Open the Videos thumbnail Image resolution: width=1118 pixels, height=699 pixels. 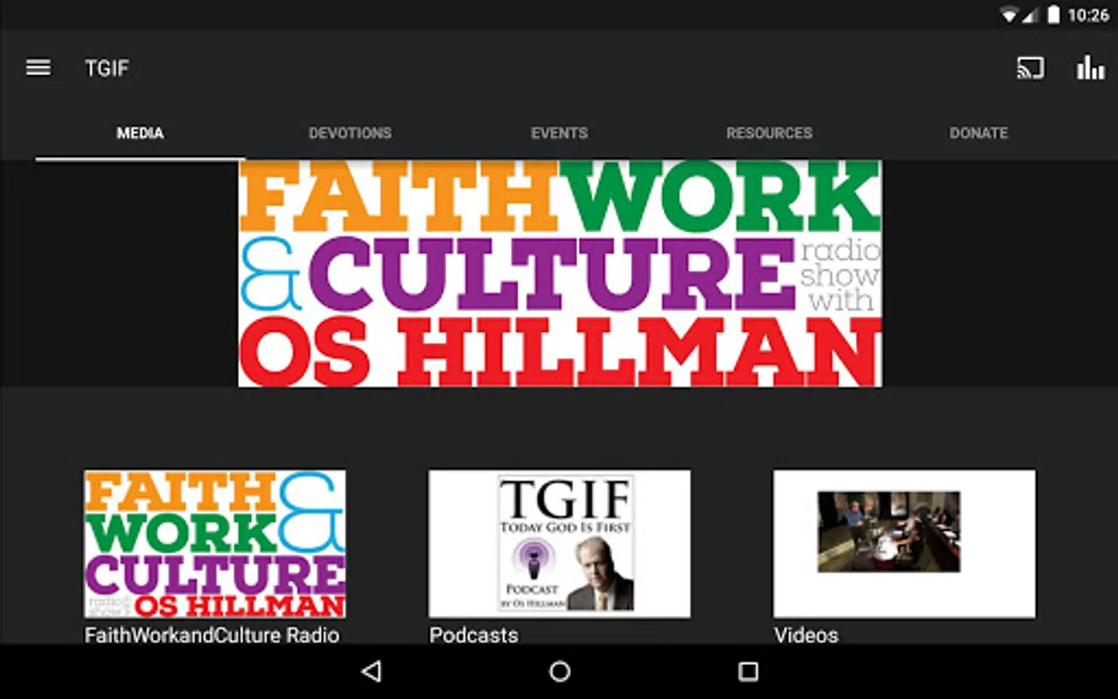click(x=904, y=544)
